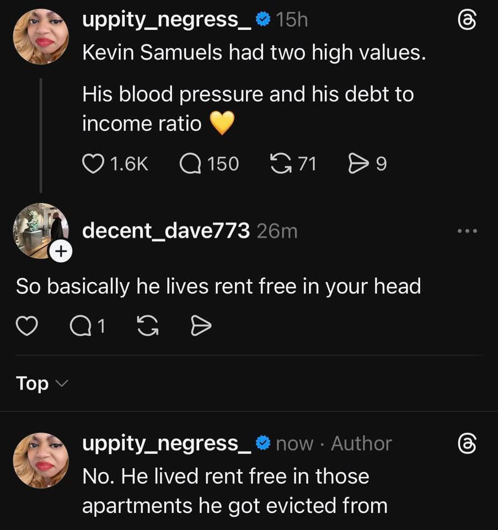Screen dimensions: 498x530
Task: Open decent_dave773's profile via username
Action: tap(165, 231)
